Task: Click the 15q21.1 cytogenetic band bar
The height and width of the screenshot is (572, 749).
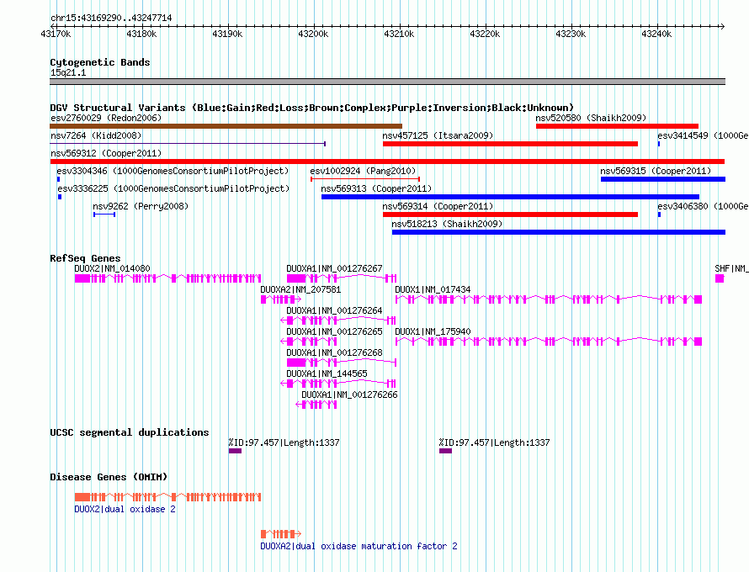Action: pyautogui.click(x=387, y=82)
